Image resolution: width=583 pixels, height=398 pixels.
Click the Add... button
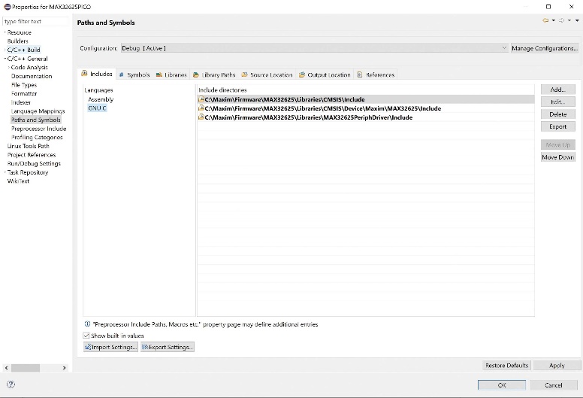[557, 90]
